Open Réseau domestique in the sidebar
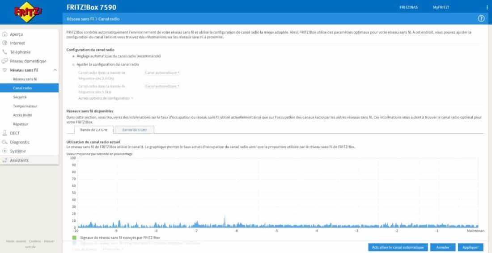Screen dimensions: 492x253 (x=28, y=61)
